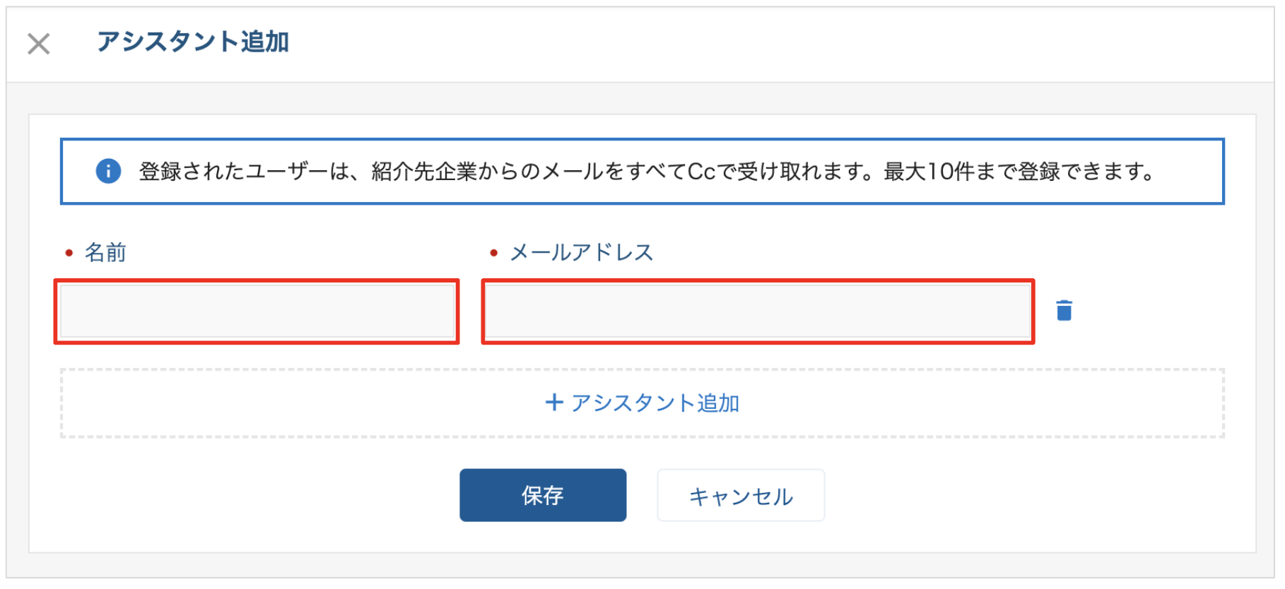
Task: Click the dialog header bar beside the title
Action: (778, 44)
